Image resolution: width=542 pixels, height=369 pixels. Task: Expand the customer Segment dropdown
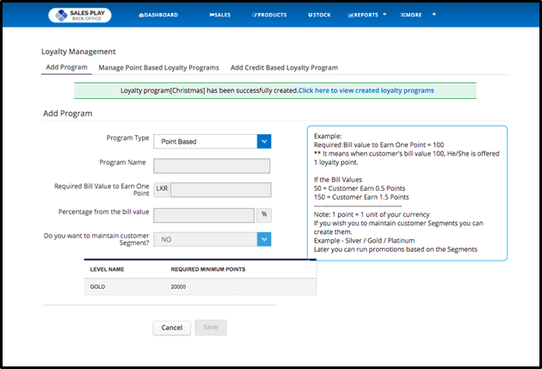tap(264, 238)
